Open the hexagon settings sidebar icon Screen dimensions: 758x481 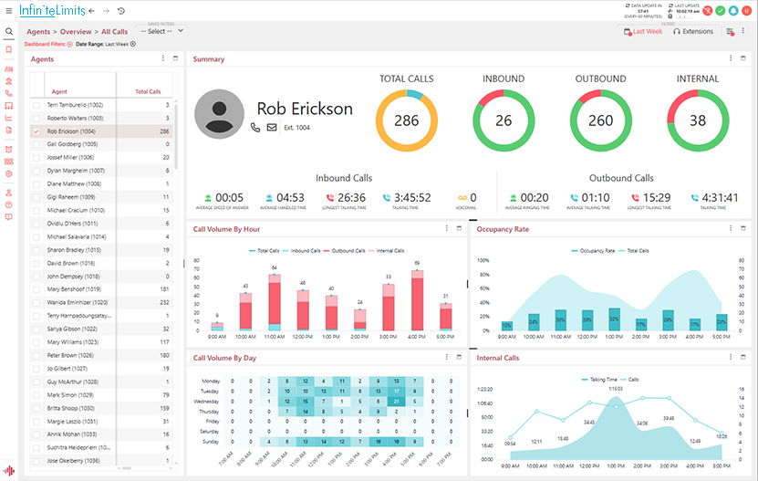tap(9, 173)
